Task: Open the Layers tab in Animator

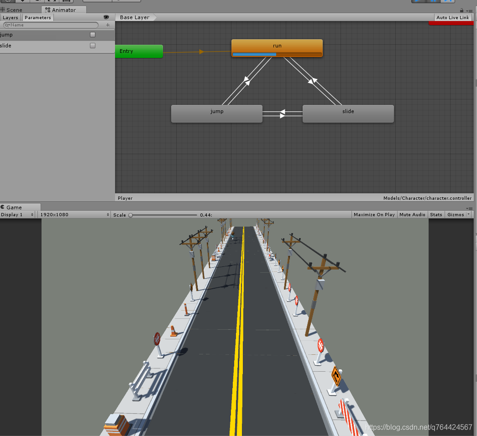Action: pos(10,18)
